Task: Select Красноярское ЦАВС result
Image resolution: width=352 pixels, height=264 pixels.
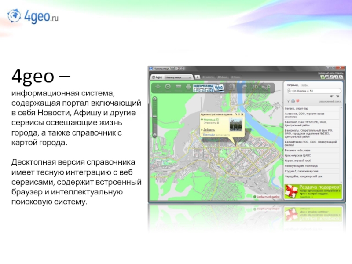Action: pos(312,155)
